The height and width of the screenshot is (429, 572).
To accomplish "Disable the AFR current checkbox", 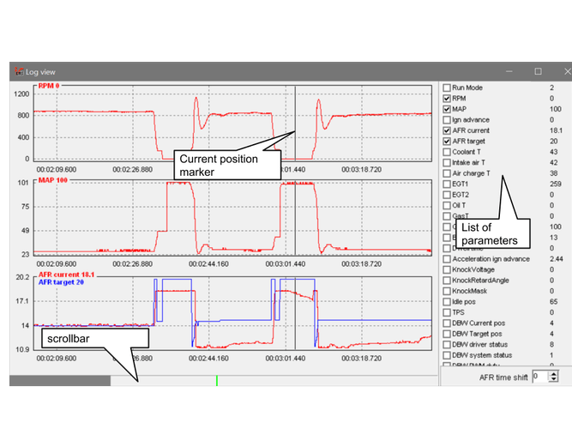I will pyautogui.click(x=446, y=130).
